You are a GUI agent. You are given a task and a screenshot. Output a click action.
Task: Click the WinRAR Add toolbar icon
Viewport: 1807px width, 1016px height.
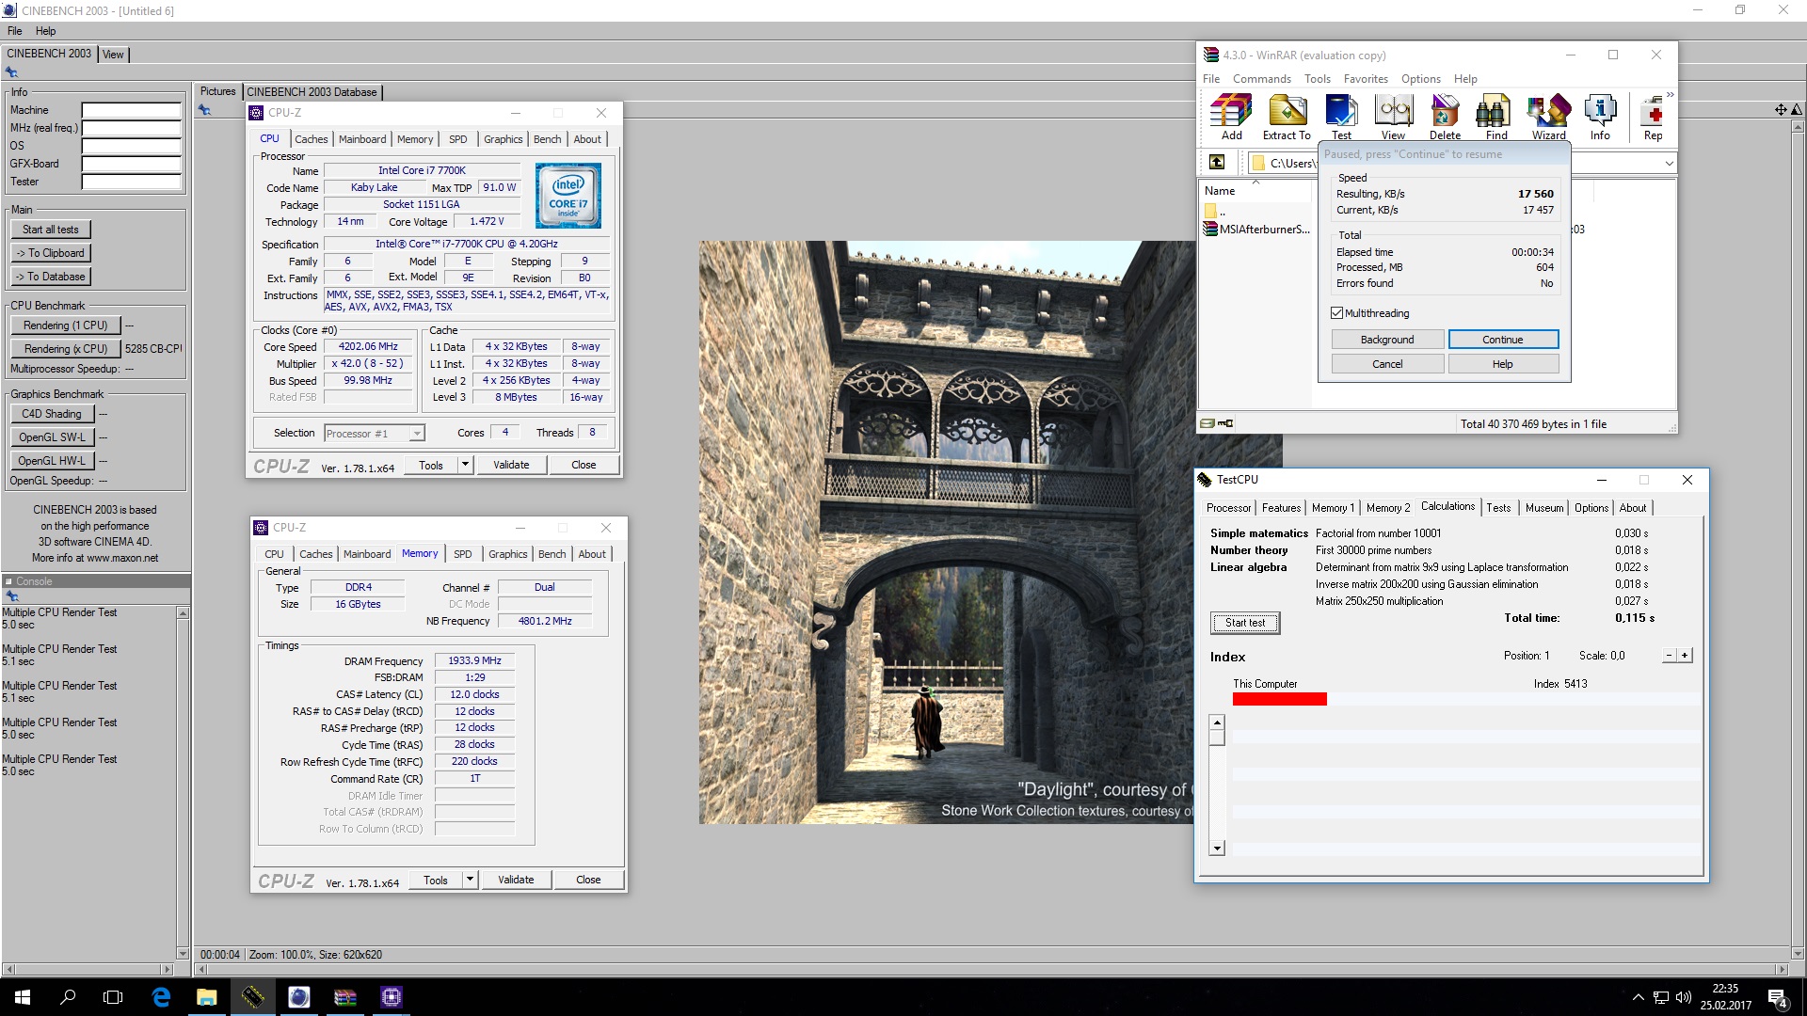pos(1231,118)
